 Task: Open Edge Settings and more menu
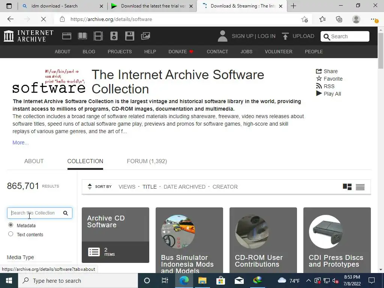point(374,19)
